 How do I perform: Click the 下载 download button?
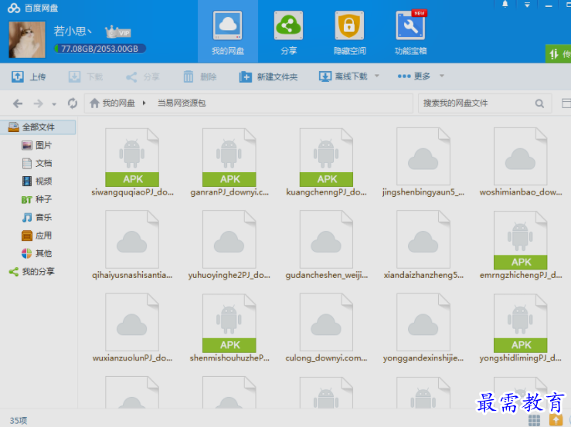86,76
